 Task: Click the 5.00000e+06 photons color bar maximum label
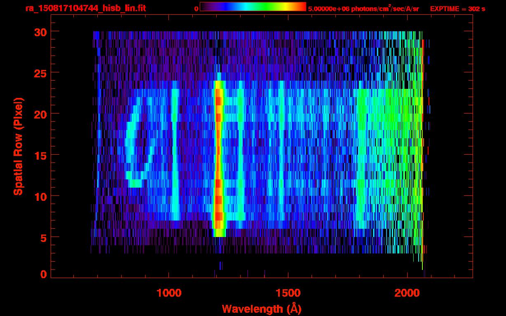pos(363,9)
